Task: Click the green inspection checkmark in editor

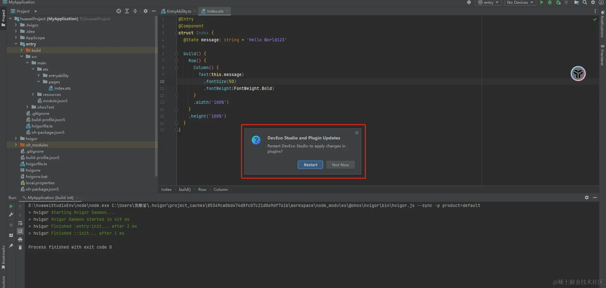Action: tap(595, 19)
